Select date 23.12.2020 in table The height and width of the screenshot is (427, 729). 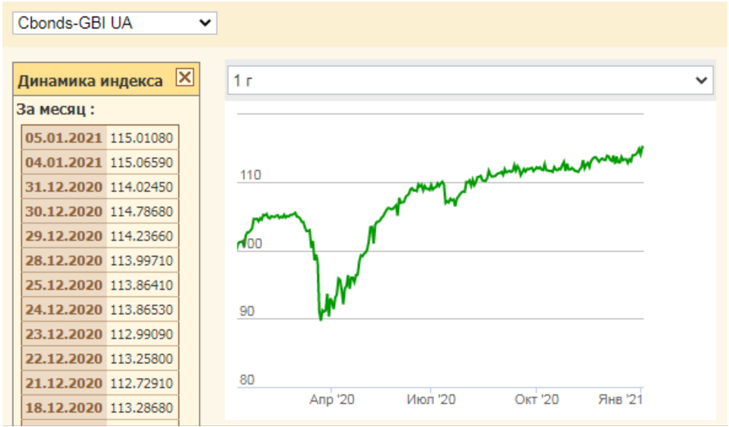point(64,335)
